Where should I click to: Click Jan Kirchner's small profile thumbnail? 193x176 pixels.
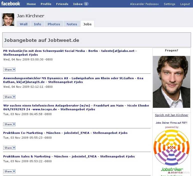(8, 20)
